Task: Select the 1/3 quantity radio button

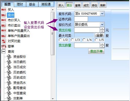Action: (x=72, y=40)
